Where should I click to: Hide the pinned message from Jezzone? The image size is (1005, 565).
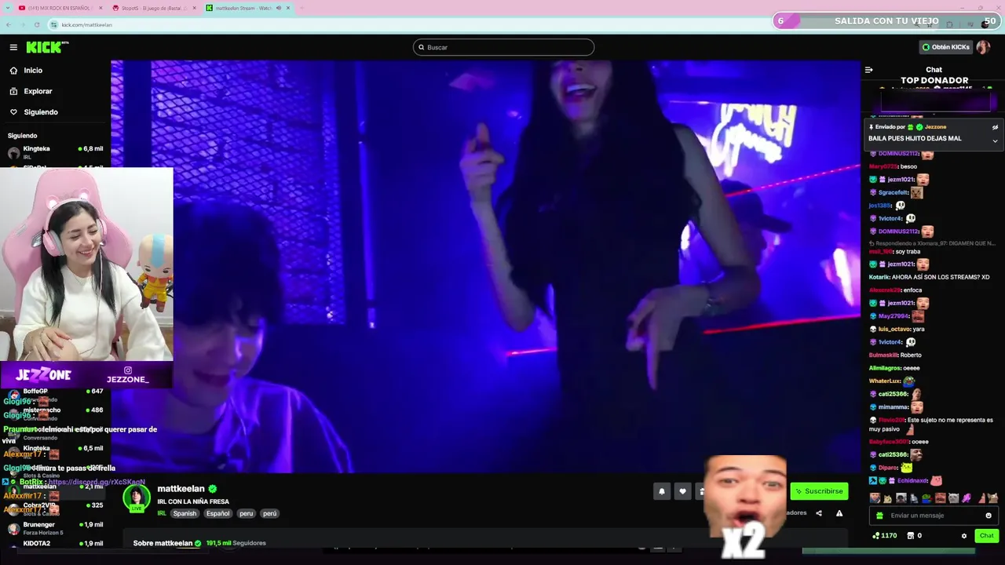(995, 127)
